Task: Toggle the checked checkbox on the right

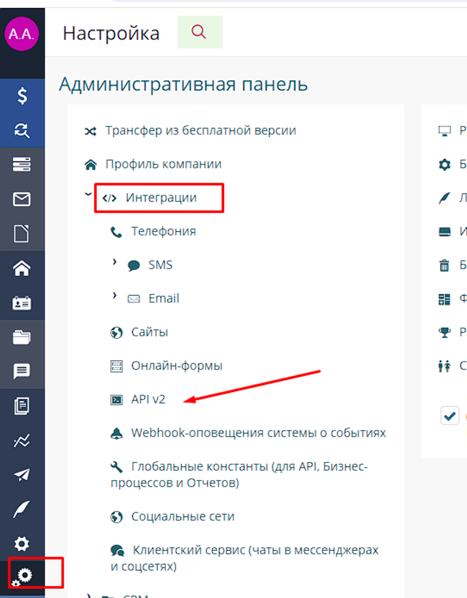Action: (450, 416)
